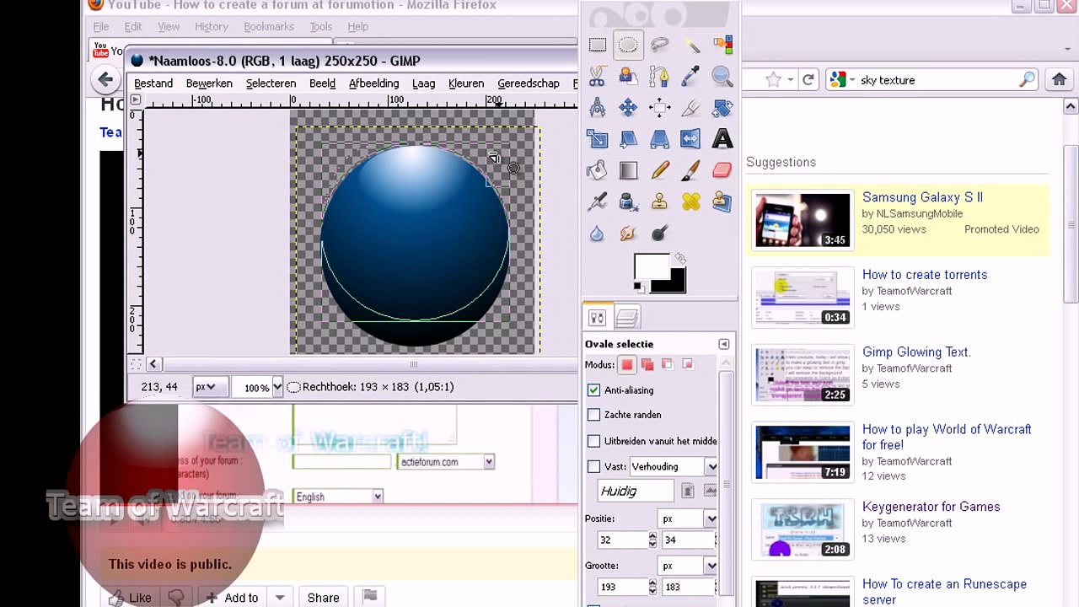The image size is (1079, 607).
Task: Select the Rectangle Select tool
Action: coord(598,46)
